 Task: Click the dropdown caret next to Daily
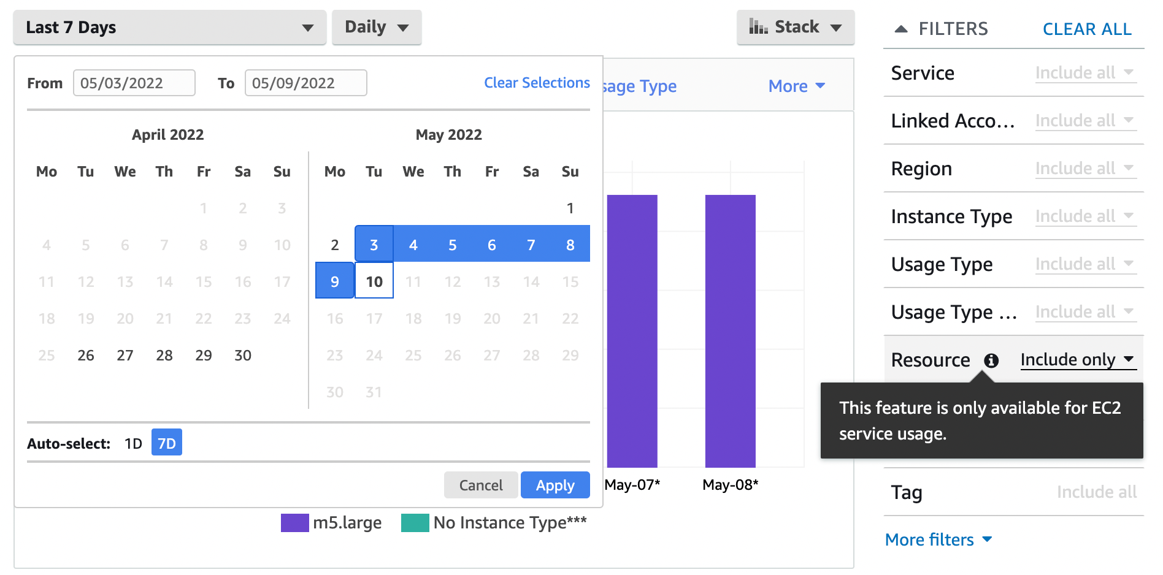(x=404, y=27)
